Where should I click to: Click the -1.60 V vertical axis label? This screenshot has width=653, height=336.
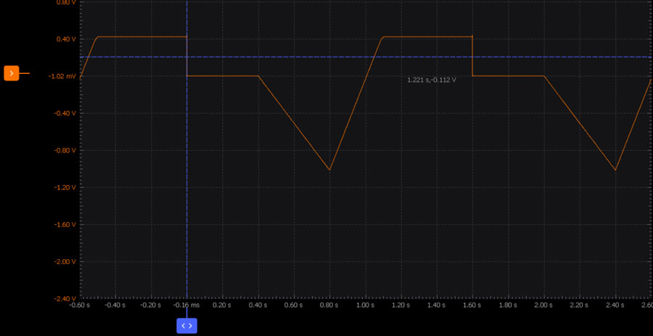pos(65,224)
